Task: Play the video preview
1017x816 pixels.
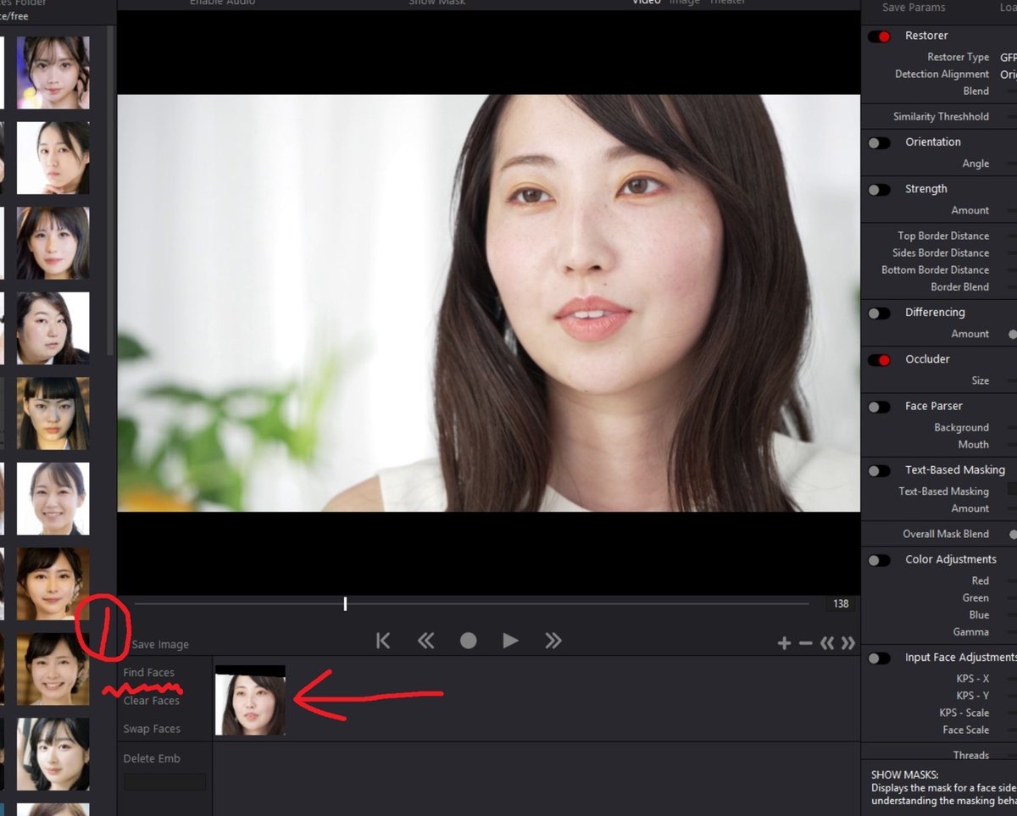Action: click(x=510, y=641)
